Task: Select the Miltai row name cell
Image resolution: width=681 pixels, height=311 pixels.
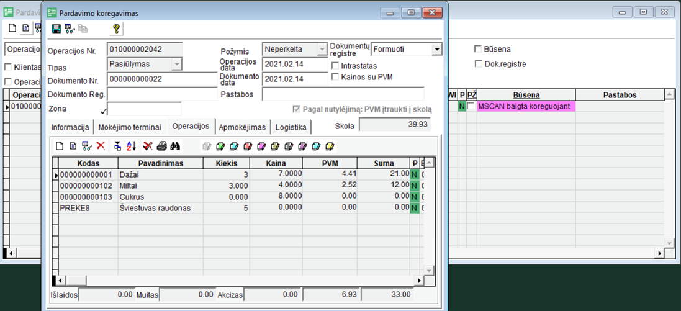Action: pyautogui.click(x=161, y=186)
